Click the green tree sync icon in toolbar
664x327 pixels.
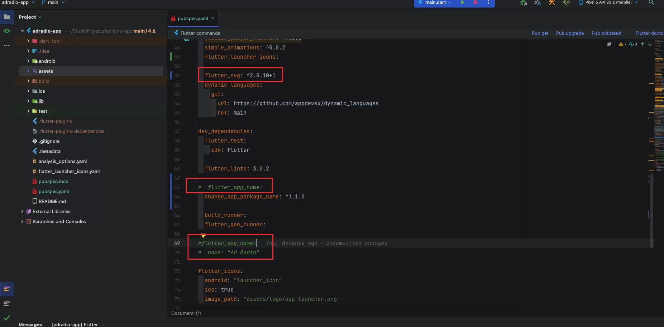[x=523, y=3]
